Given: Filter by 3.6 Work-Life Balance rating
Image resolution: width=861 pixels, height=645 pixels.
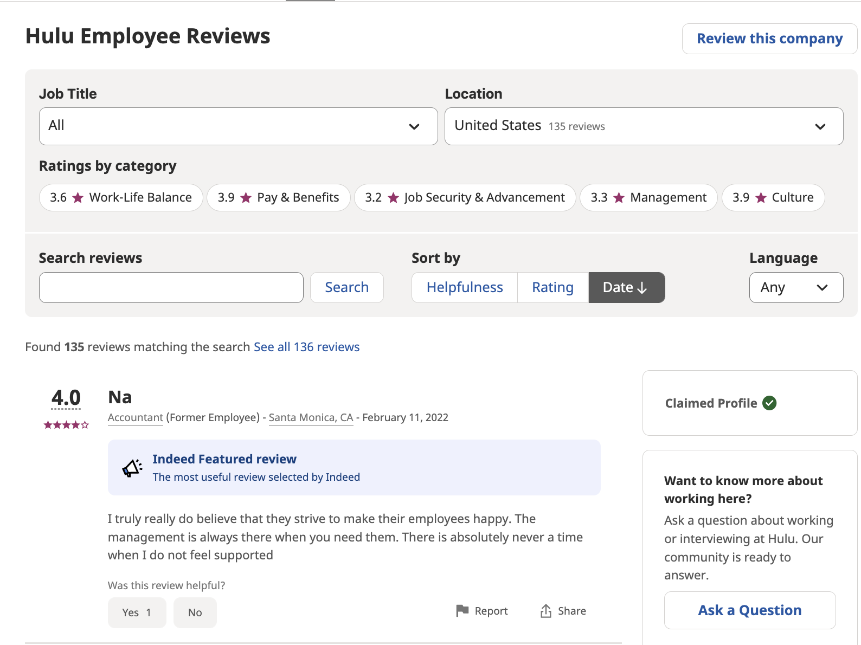Looking at the screenshot, I should pos(121,198).
